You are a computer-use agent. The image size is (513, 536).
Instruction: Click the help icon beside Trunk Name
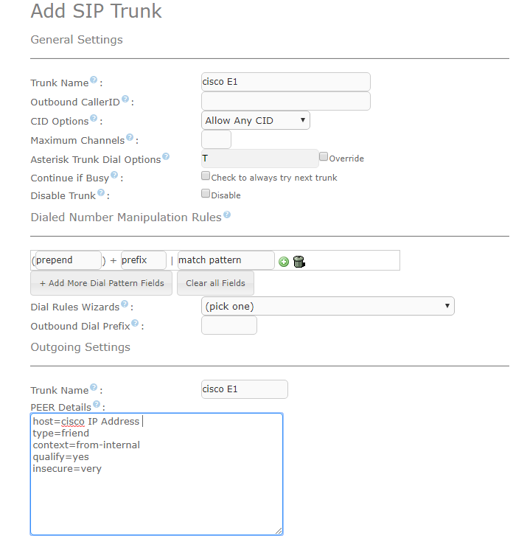click(94, 80)
